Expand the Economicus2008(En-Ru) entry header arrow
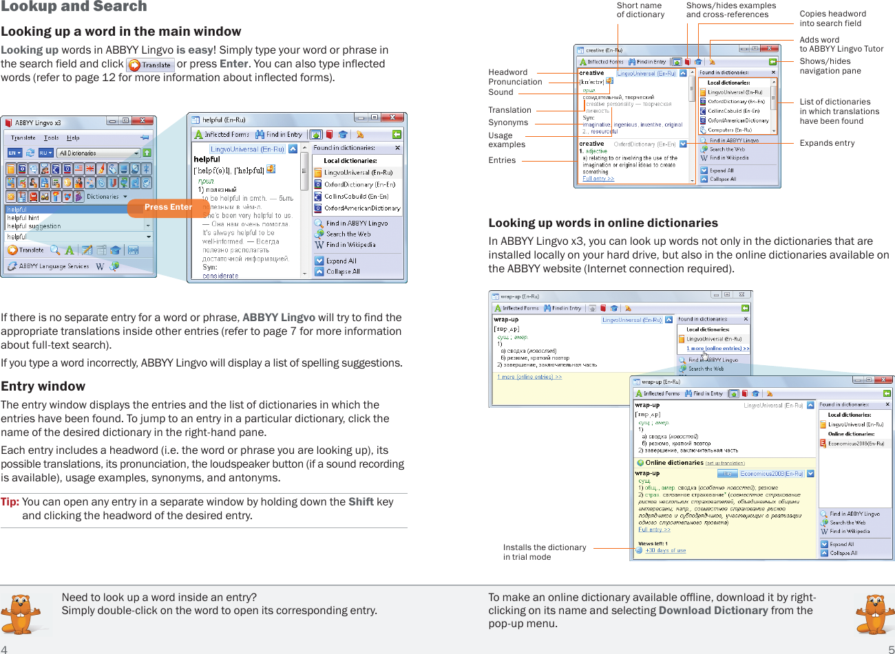 tap(811, 474)
